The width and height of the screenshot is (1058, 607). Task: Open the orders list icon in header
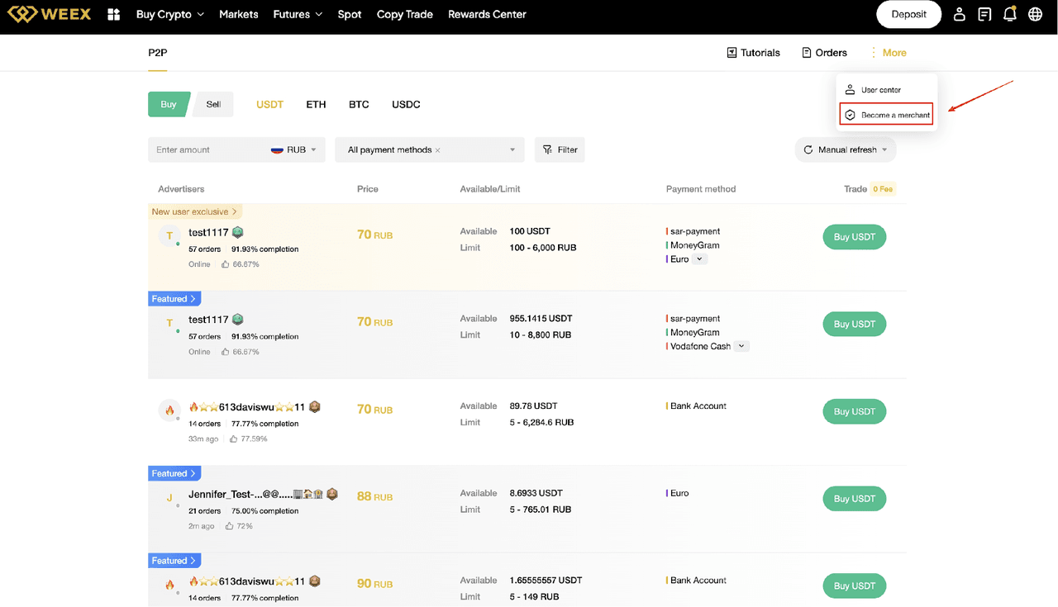984,14
